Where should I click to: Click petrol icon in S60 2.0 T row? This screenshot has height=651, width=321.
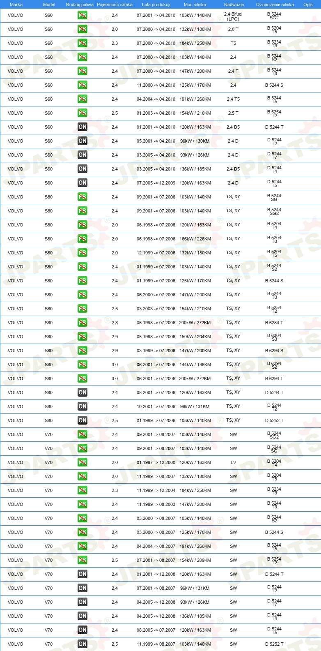pos(83,29)
